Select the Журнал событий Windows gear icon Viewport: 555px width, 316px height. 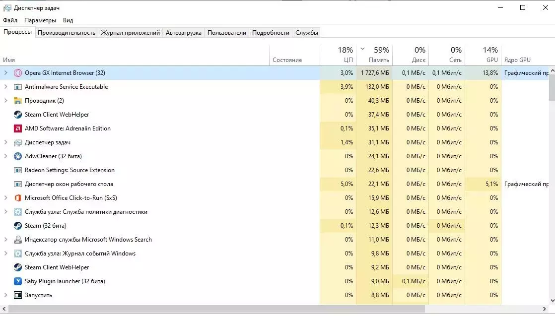18,253
